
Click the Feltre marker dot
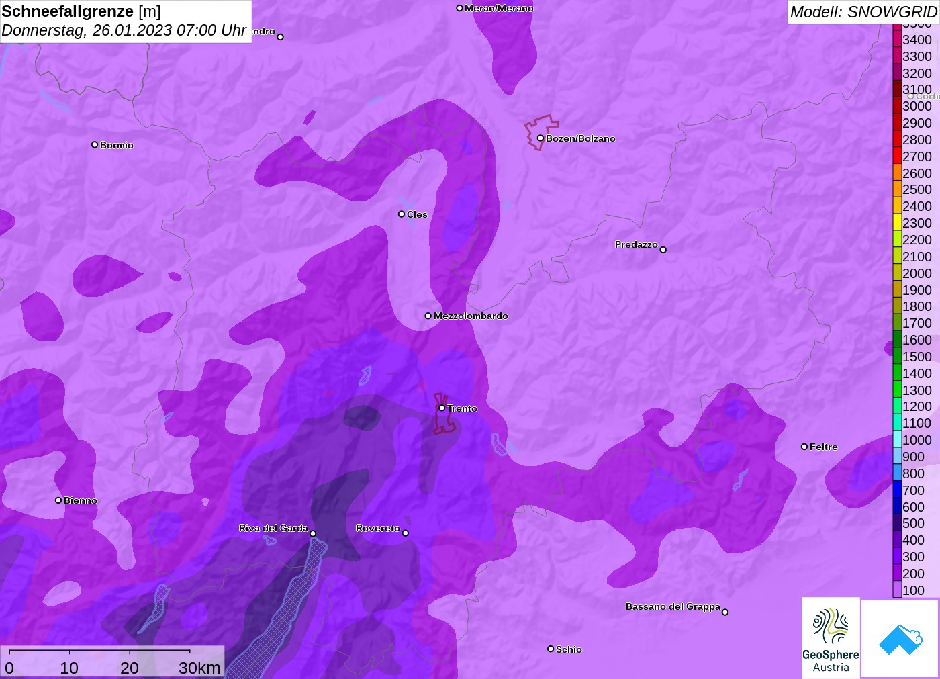point(804,447)
